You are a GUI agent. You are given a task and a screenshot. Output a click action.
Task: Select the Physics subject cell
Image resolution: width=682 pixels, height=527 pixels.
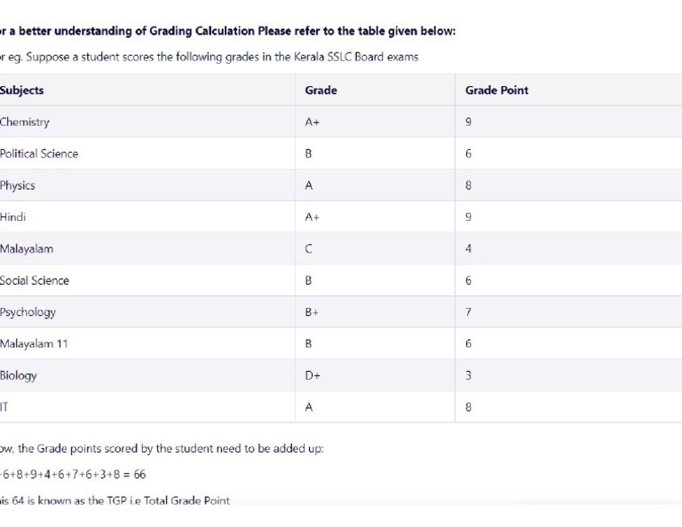pos(18,185)
